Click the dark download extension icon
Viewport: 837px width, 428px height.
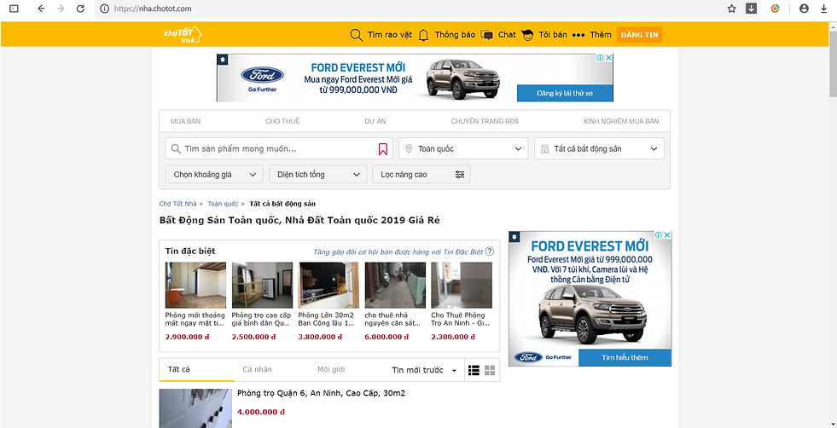pos(751,9)
